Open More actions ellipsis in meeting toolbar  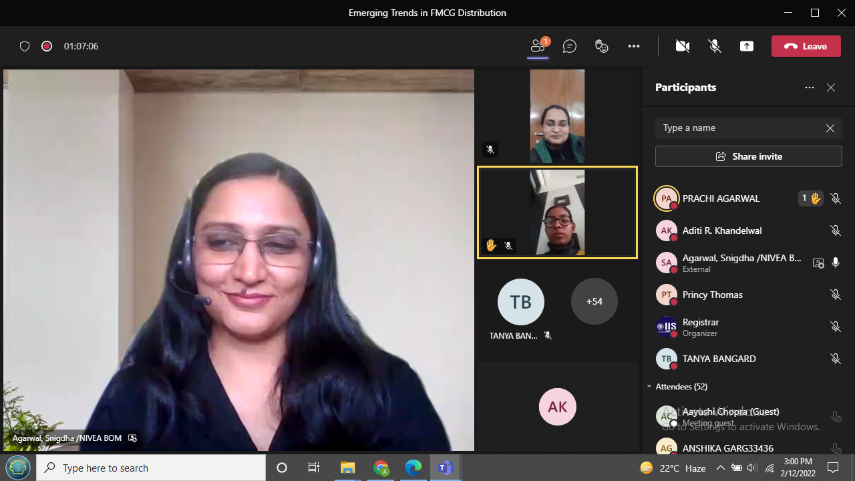click(x=634, y=46)
